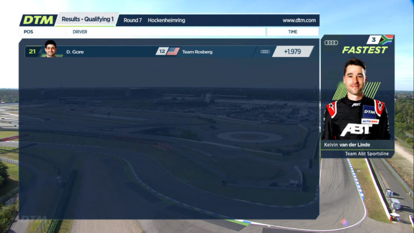Click the Audi logo in Gore's row
This screenshot has width=414, height=233.
click(x=265, y=52)
